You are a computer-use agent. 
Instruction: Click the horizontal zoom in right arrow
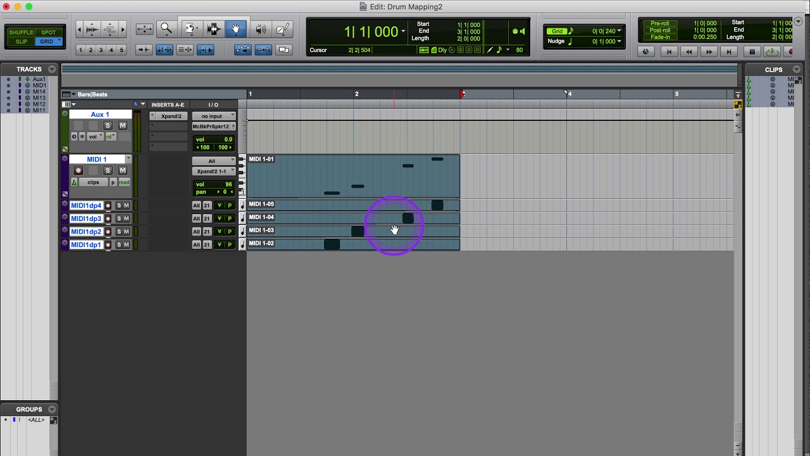(x=123, y=29)
